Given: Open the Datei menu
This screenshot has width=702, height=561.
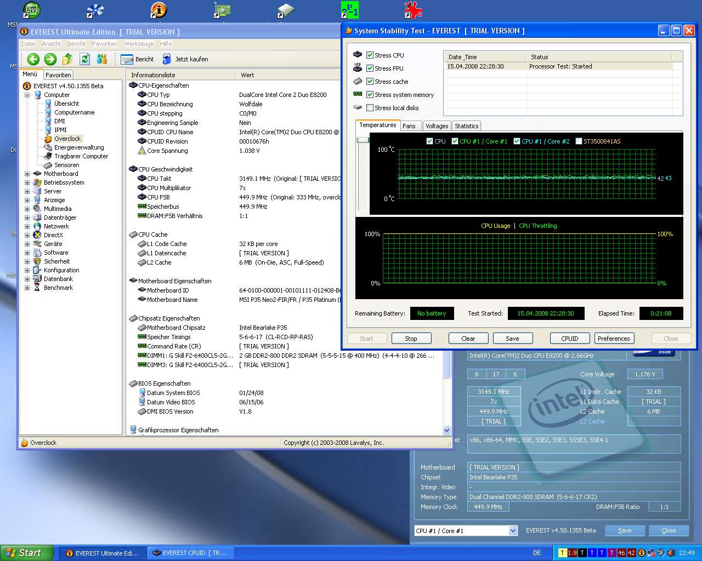Looking at the screenshot, I should point(28,44).
